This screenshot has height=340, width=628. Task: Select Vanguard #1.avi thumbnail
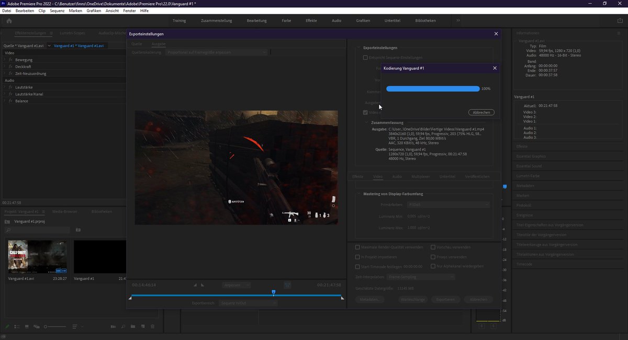coord(37,257)
